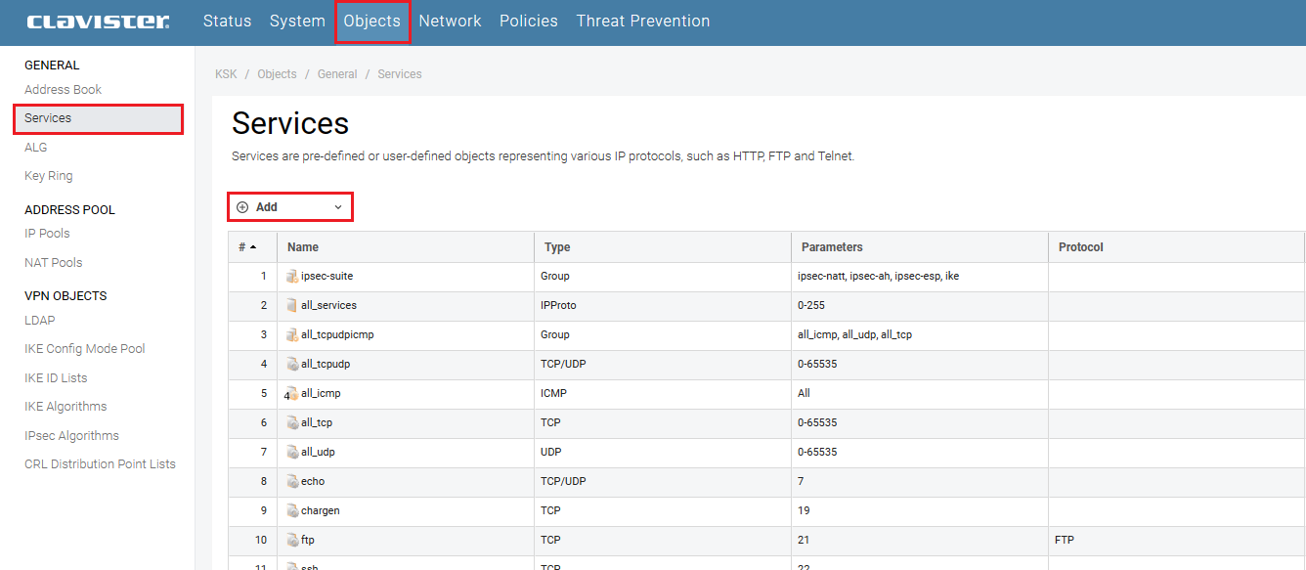Open the Threat Prevention menu
Screen dimensions: 1306x570
click(642, 22)
